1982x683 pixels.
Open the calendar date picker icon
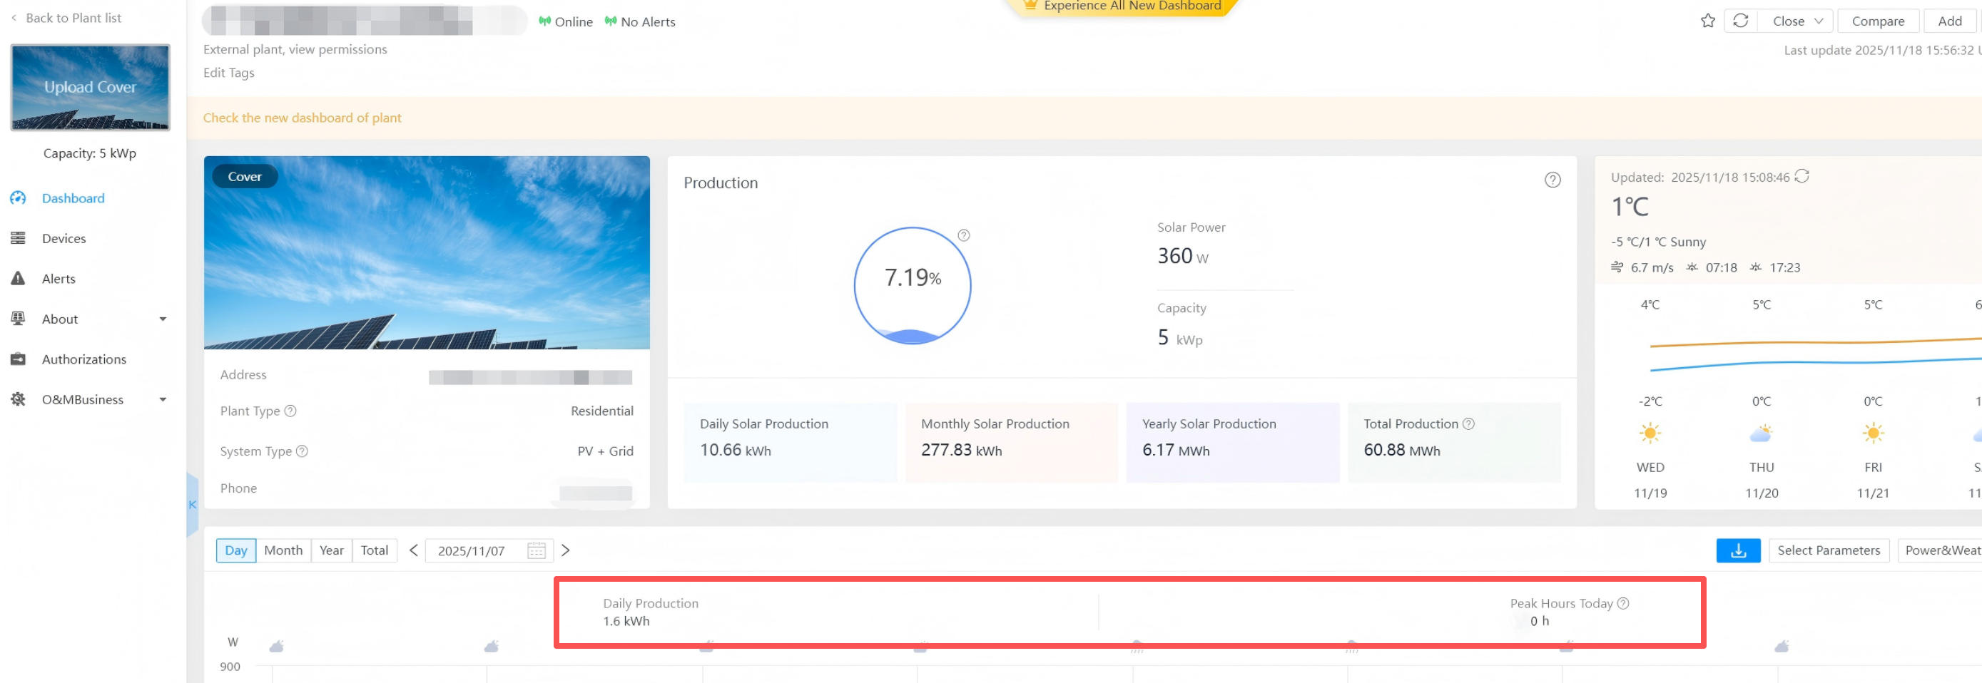[x=537, y=550]
